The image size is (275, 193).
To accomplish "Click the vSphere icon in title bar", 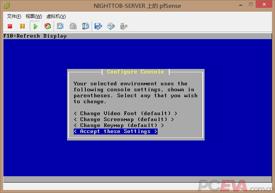I will pyautogui.click(x=7, y=5).
